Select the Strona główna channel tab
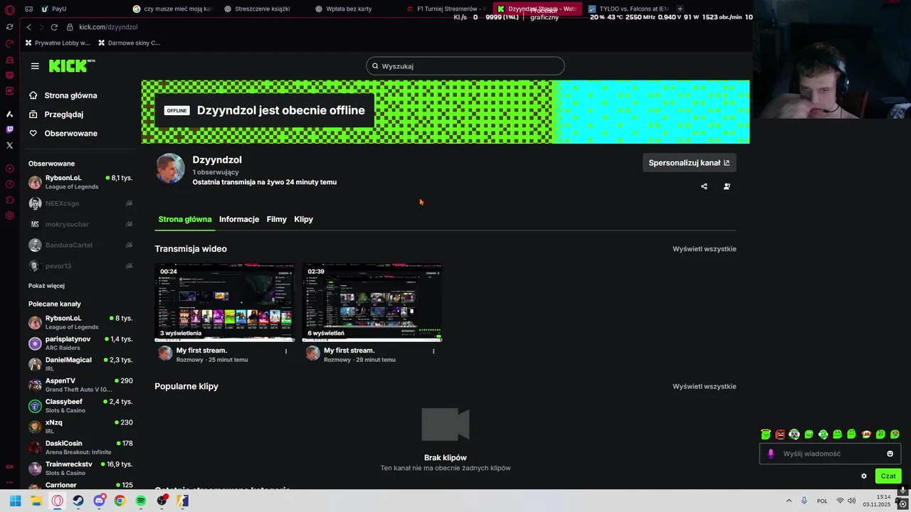The height and width of the screenshot is (512, 911). (185, 219)
